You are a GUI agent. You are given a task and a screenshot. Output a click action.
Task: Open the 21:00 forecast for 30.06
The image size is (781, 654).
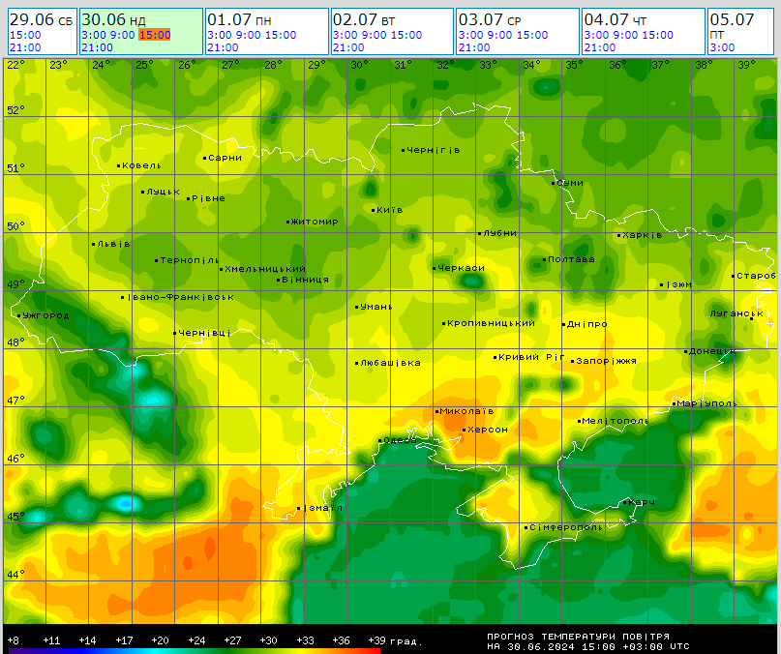(97, 47)
